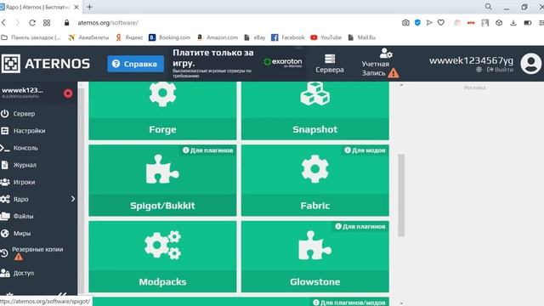Open the Авиабилеты bookmark

pyautogui.click(x=88, y=37)
